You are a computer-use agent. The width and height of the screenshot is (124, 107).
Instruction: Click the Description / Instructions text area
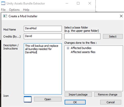pos(43,69)
